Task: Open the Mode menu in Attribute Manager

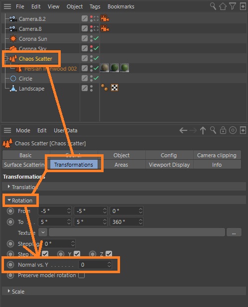Action: click(23, 130)
